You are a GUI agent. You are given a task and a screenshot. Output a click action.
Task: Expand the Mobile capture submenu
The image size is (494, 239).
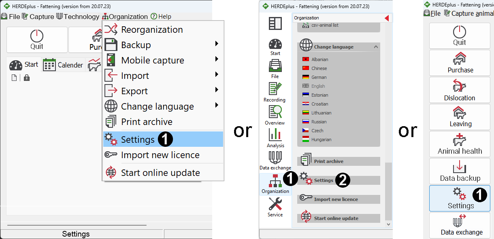click(x=217, y=59)
